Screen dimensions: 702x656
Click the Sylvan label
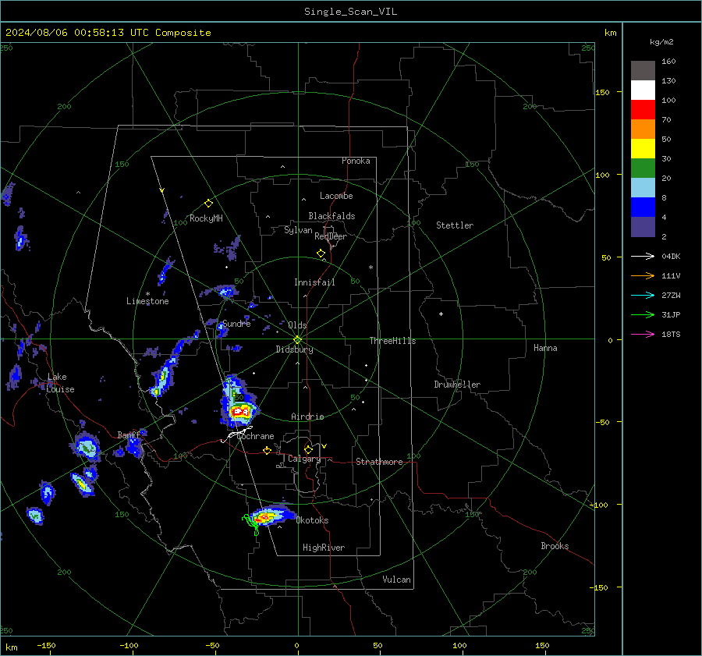click(298, 230)
